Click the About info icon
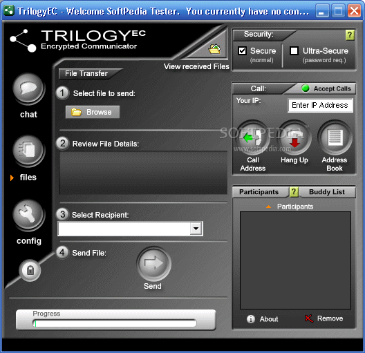 click(x=251, y=319)
